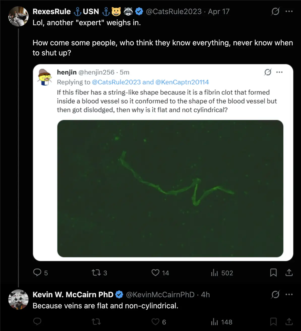Repost Kevin McCairn's reply
301x331 pixels.
coord(96,322)
